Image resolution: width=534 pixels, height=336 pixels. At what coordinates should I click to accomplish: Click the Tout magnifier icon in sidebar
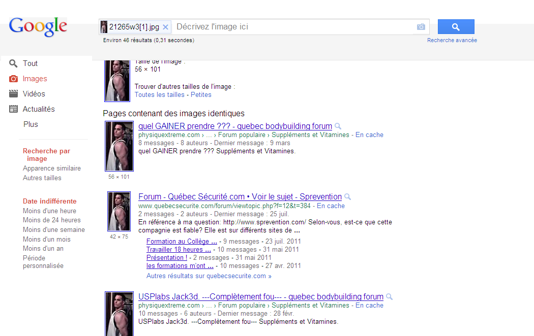point(13,63)
